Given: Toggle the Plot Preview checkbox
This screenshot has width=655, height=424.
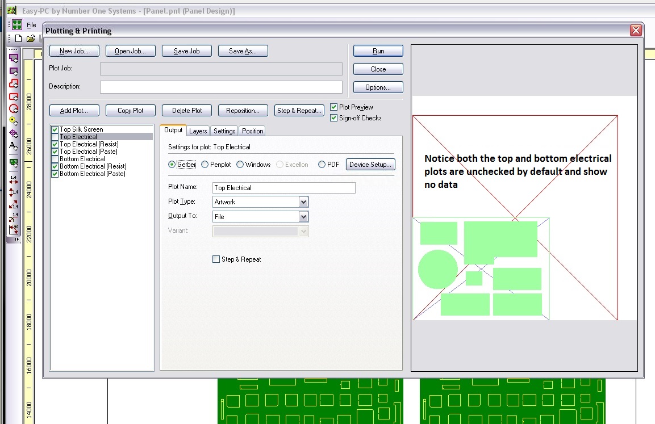Looking at the screenshot, I should pyautogui.click(x=334, y=107).
